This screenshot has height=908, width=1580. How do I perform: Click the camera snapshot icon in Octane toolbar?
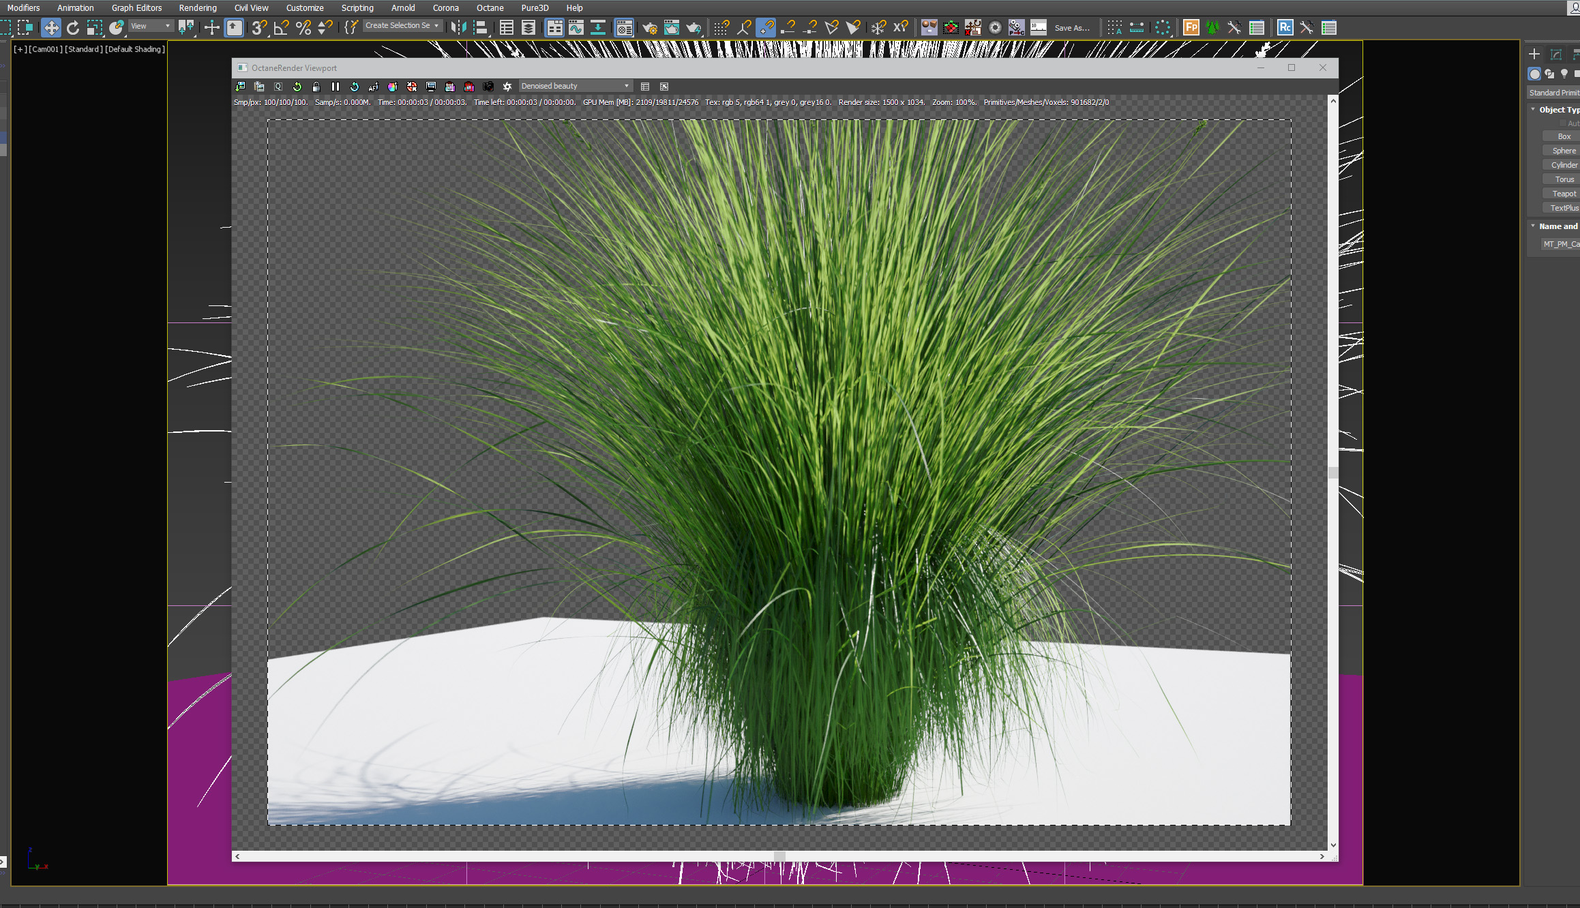pyautogui.click(x=488, y=87)
